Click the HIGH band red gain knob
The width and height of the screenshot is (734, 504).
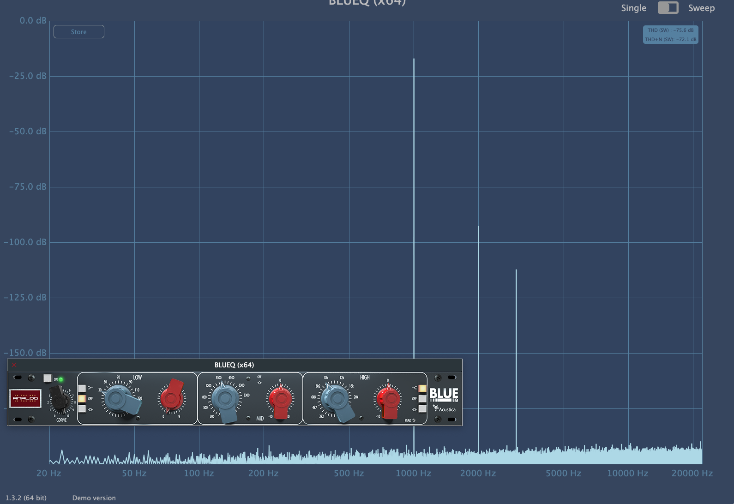pos(389,400)
